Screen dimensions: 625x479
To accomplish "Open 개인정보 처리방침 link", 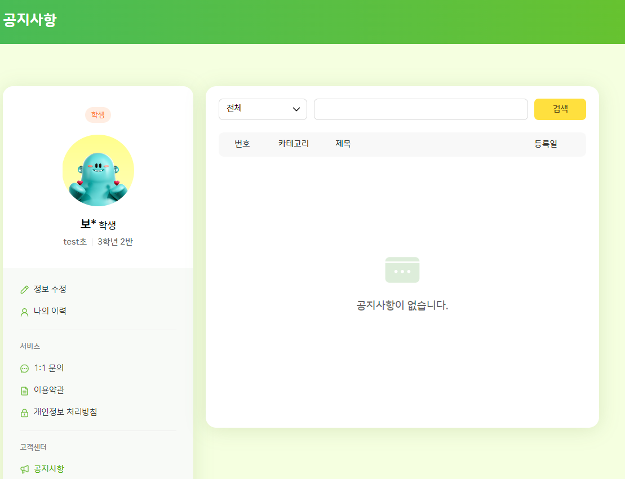I will pos(65,412).
